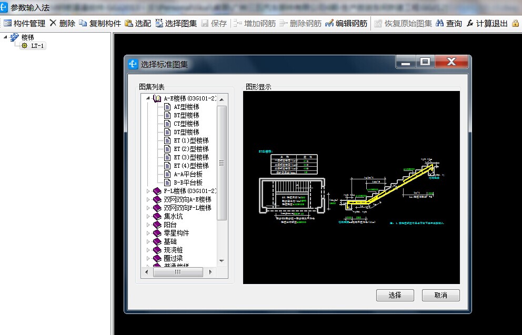The width and height of the screenshot is (522, 335).
Task: Select ET (1)型楼梯 in atlas list
Action: (191, 140)
